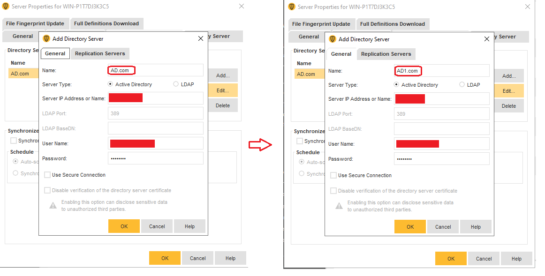Screen dimensions: 545x276
Task: Click the shield icon in right Server Properties title bar
Action: 292,7
